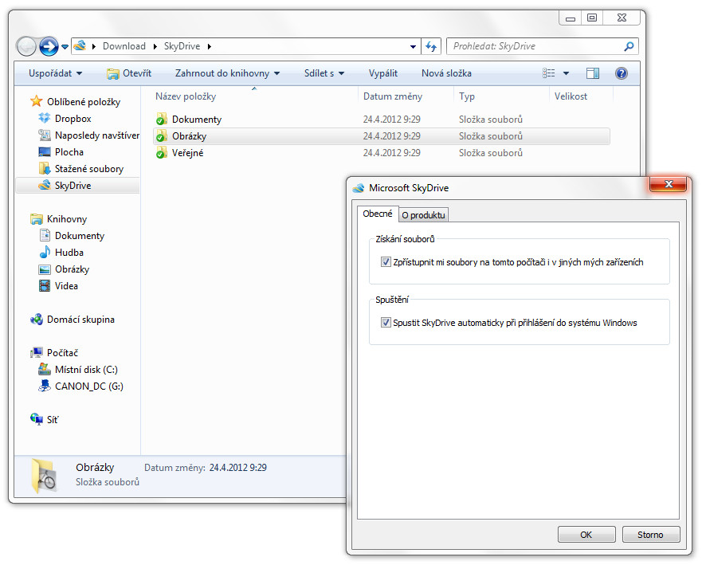Viewport: 702px width, 565px height.
Task: Open the Uspořádat menu
Action: click(56, 73)
